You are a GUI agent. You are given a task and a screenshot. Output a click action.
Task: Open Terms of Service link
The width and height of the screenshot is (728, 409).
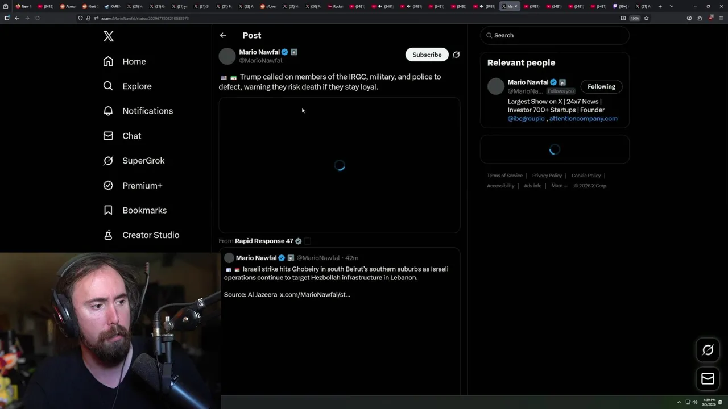point(504,176)
